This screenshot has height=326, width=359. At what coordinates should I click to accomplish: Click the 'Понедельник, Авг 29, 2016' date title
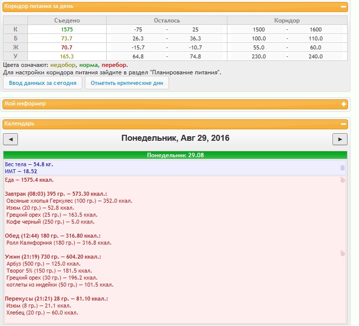click(175, 138)
